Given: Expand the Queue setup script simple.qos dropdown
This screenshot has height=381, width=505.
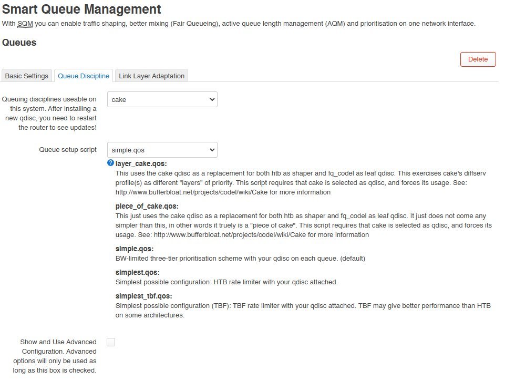Looking at the screenshot, I should pos(162,150).
